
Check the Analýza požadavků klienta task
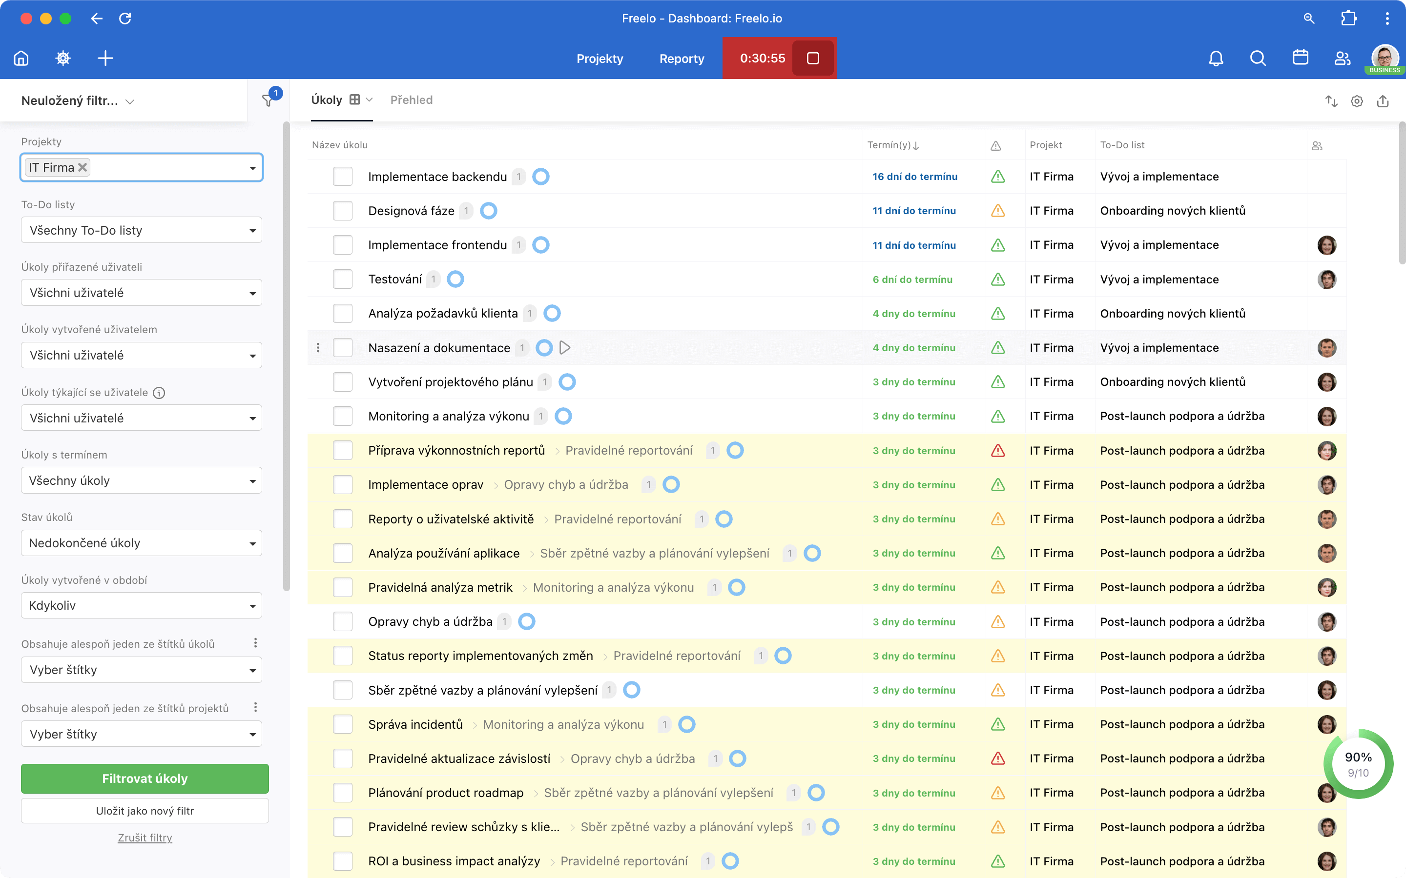pyautogui.click(x=343, y=314)
